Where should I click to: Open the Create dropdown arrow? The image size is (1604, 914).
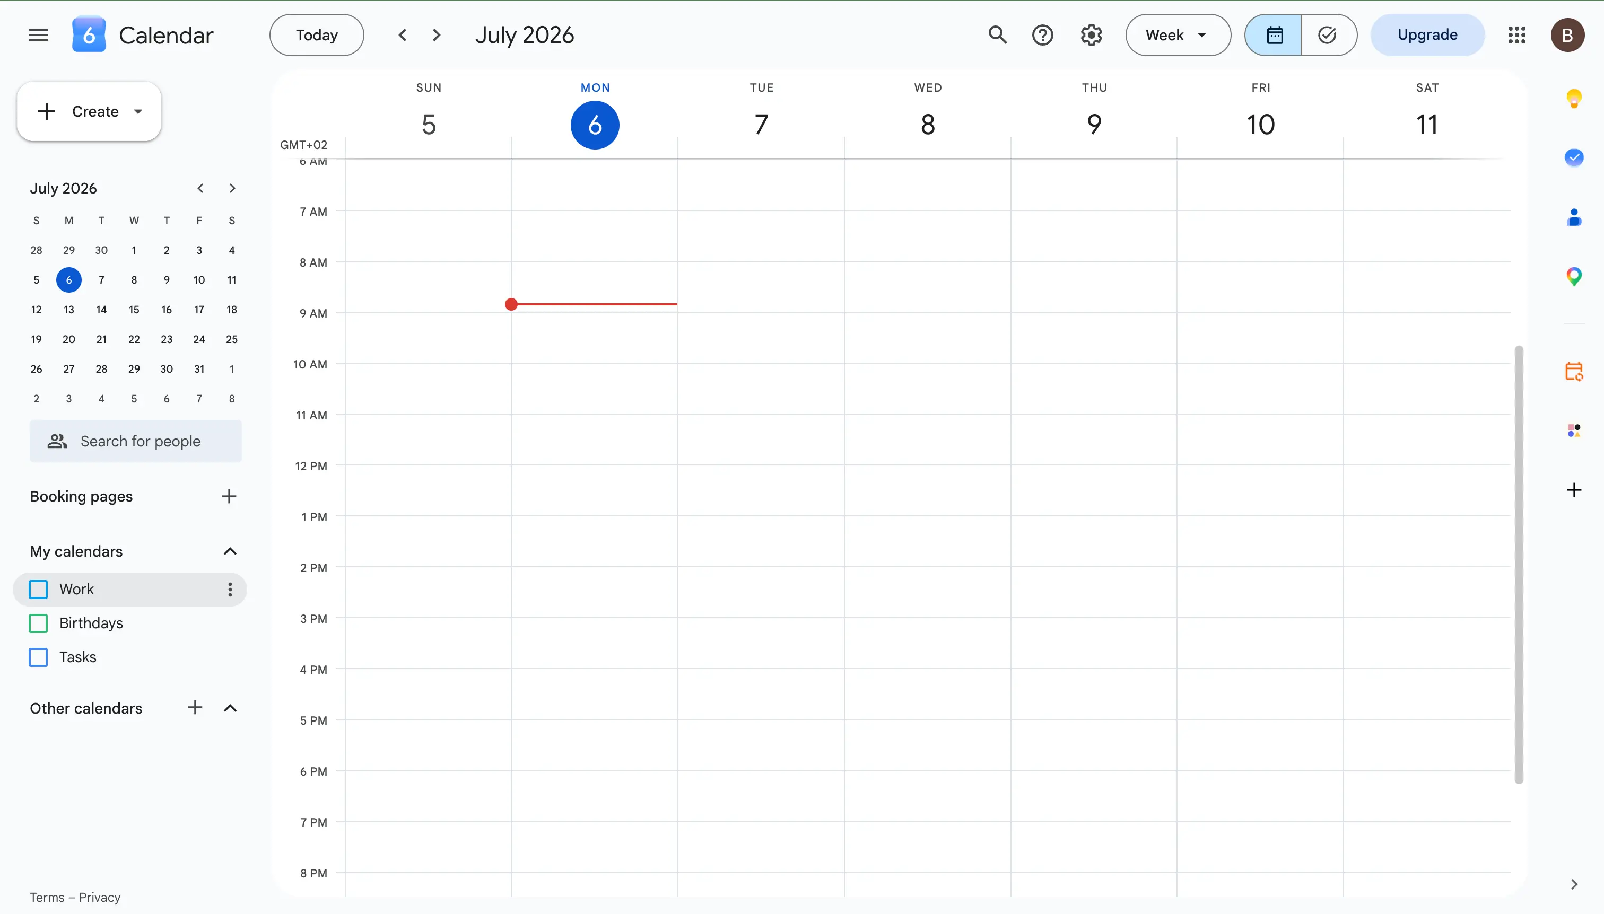point(138,112)
